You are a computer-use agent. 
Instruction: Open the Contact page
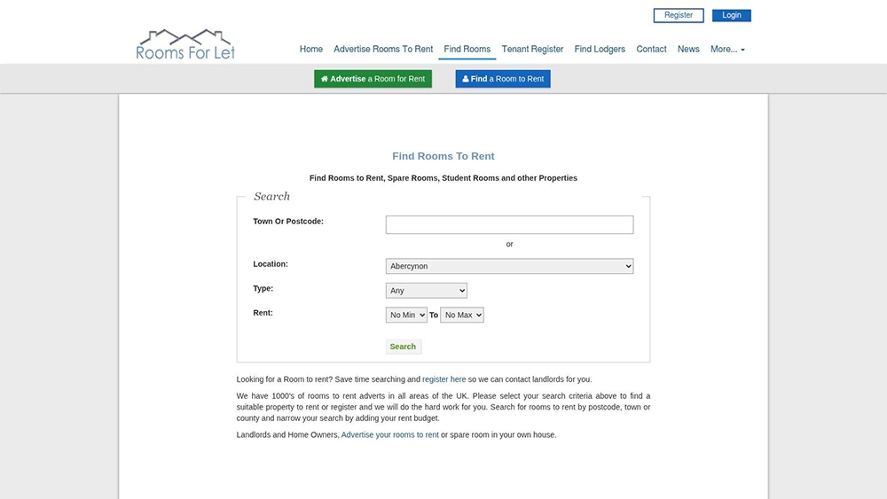(x=651, y=49)
